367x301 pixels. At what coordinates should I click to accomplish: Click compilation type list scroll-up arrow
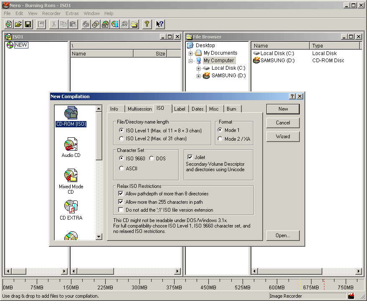[99, 109]
